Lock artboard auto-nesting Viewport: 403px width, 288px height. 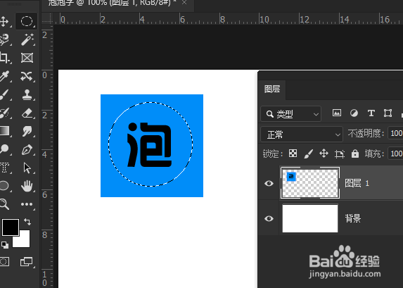click(x=340, y=154)
